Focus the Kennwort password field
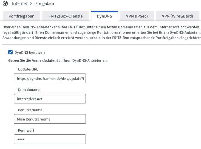Image resolution: width=201 pixels, height=149 pixels. click(50, 140)
